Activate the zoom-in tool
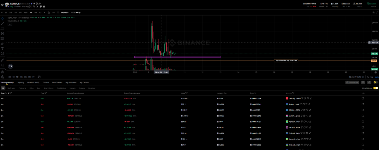The height and width of the screenshot is (150, 379). click(x=3, y=65)
